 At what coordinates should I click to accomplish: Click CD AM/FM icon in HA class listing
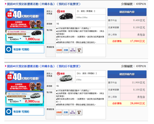tap(73, 112)
